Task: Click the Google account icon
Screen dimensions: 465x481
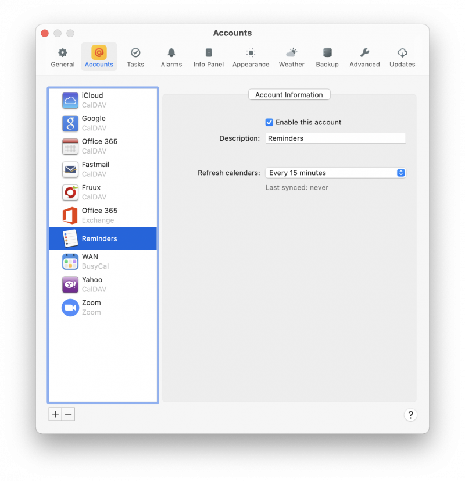Action: (70, 123)
